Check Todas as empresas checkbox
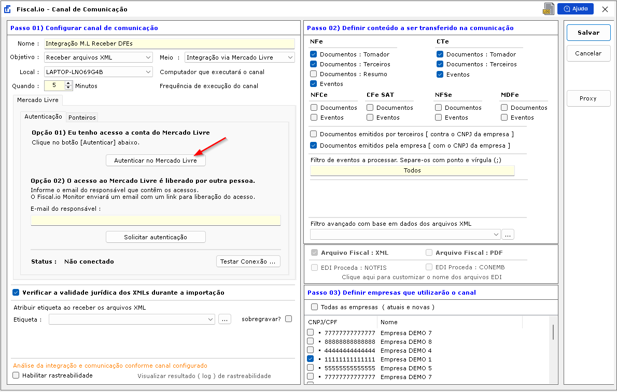This screenshot has width=617, height=392. [x=314, y=307]
